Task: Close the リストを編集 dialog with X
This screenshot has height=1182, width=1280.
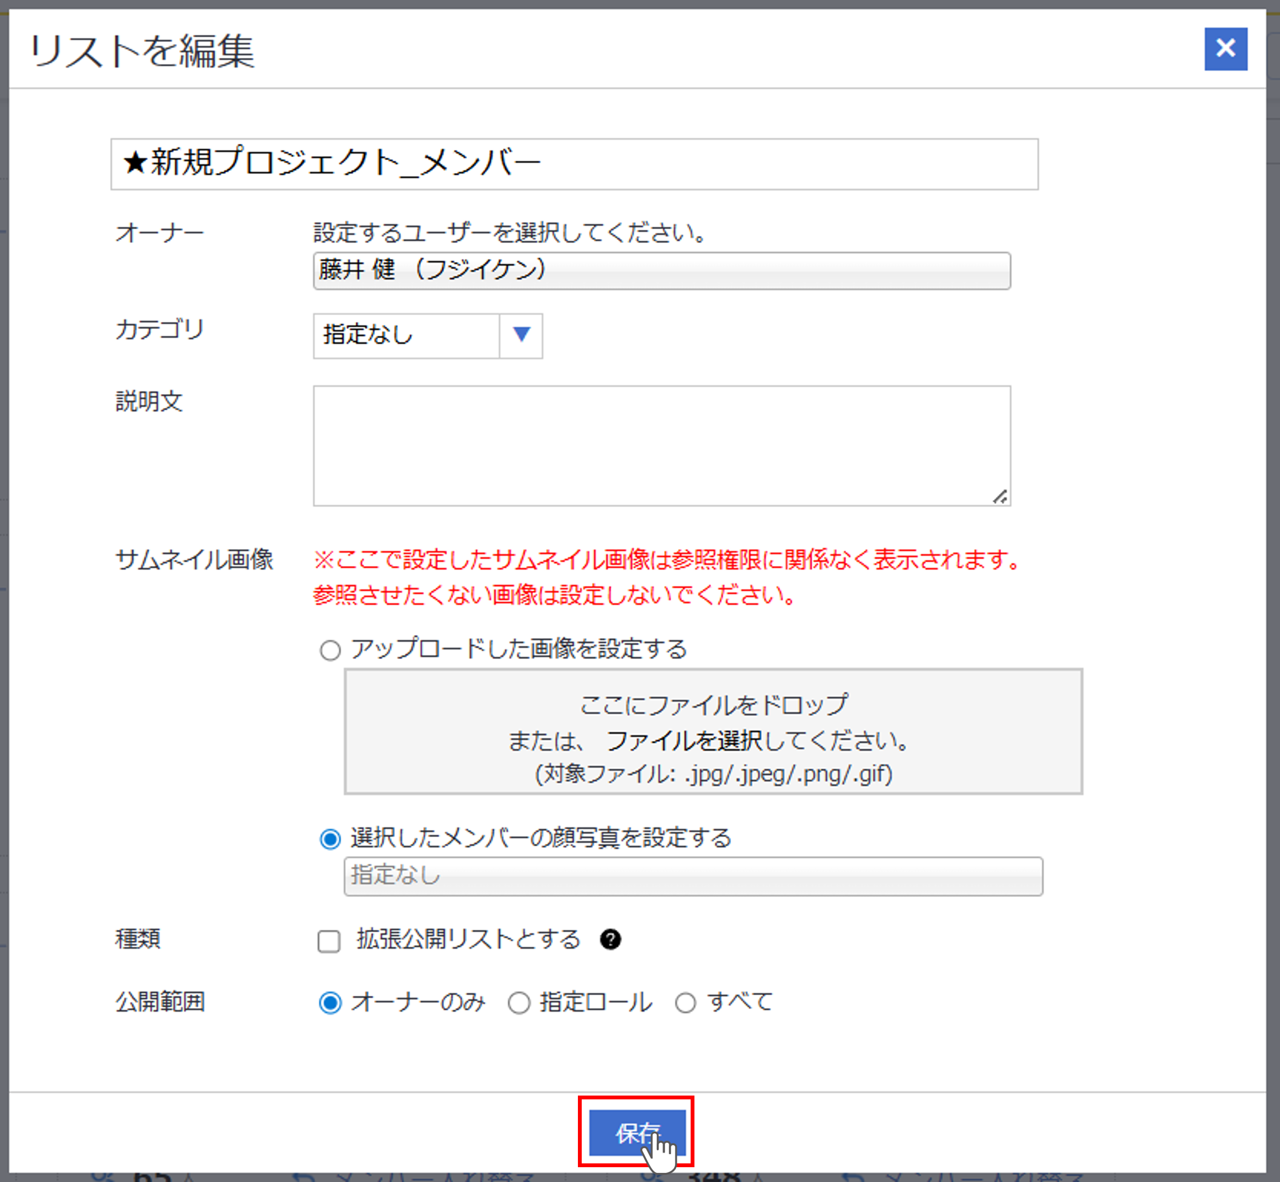Action: tap(1225, 49)
